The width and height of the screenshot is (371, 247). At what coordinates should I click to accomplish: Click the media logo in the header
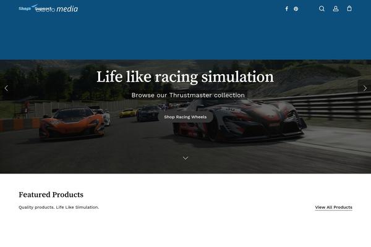tap(57, 9)
